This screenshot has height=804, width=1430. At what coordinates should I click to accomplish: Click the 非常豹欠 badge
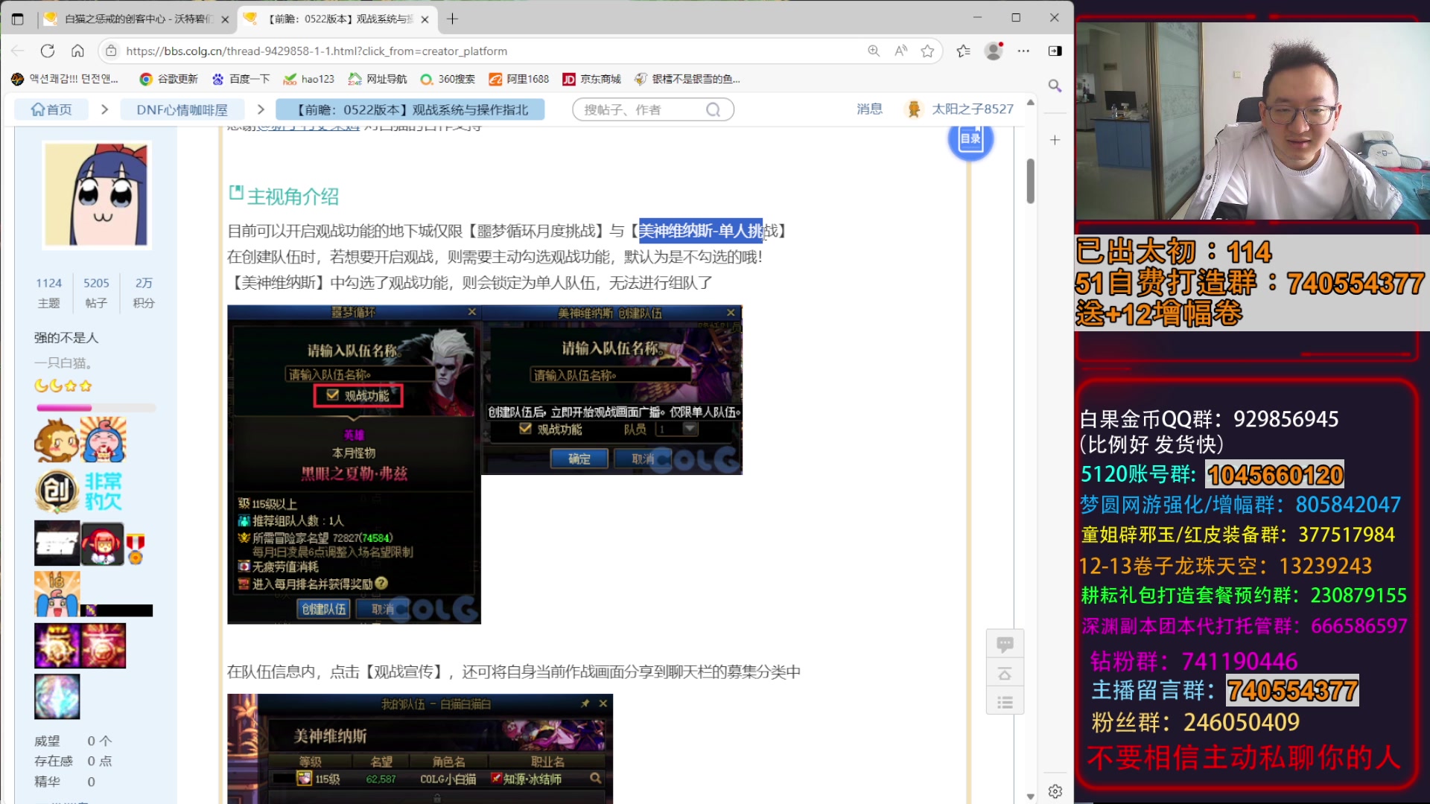coord(103,491)
